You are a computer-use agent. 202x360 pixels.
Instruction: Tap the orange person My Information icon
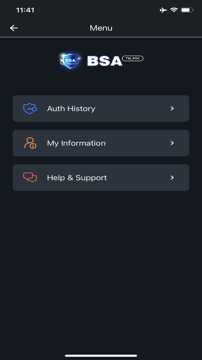point(30,143)
